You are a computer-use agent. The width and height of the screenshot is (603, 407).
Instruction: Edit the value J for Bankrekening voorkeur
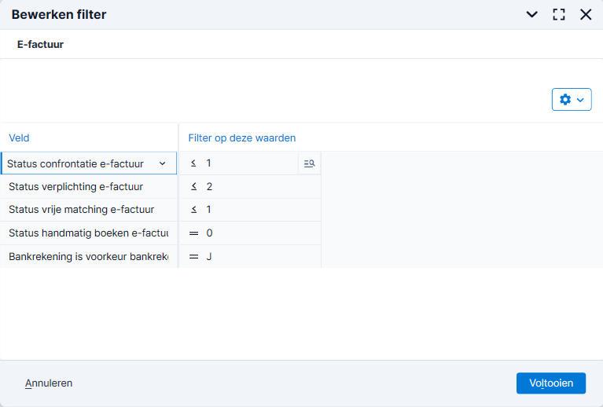209,257
